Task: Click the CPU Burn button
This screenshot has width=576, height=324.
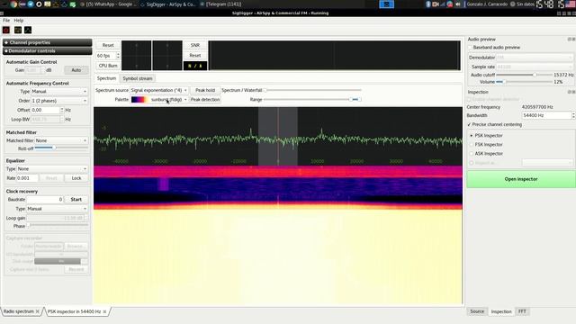Action: click(108, 66)
